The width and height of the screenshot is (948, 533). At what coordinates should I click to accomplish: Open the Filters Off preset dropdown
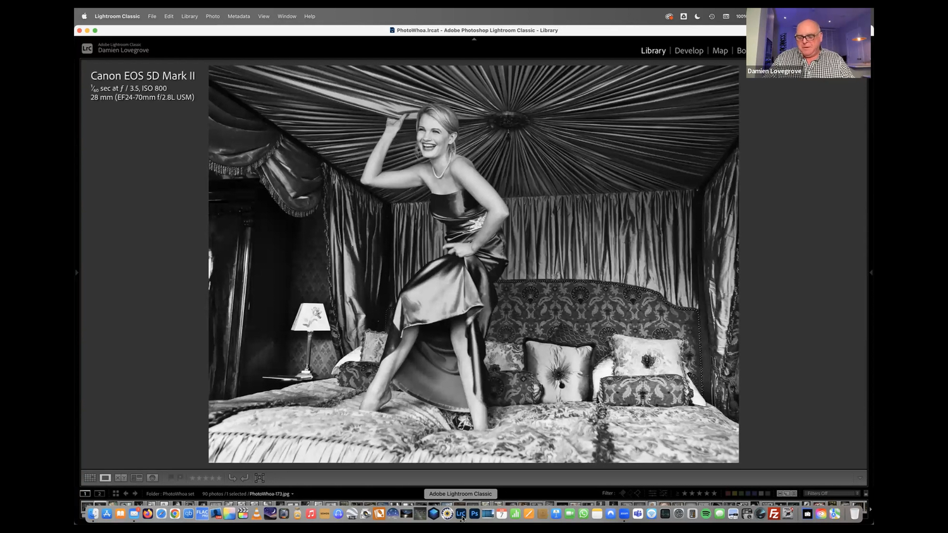(832, 493)
